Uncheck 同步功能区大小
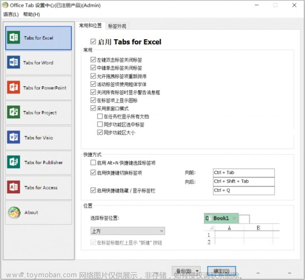305x280 pixels. 100,132
